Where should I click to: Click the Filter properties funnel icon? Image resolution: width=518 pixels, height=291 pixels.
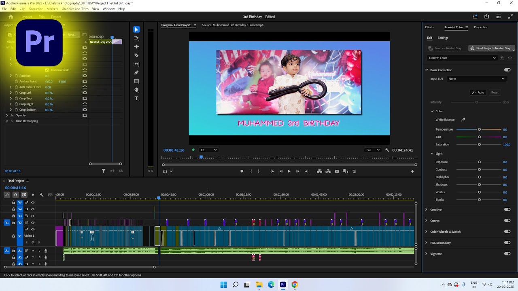point(104,171)
